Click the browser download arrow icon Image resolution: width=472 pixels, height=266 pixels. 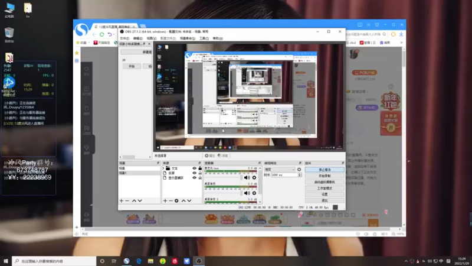(x=401, y=34)
